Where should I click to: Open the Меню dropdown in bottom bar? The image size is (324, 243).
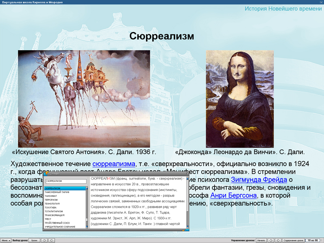pos(5,240)
